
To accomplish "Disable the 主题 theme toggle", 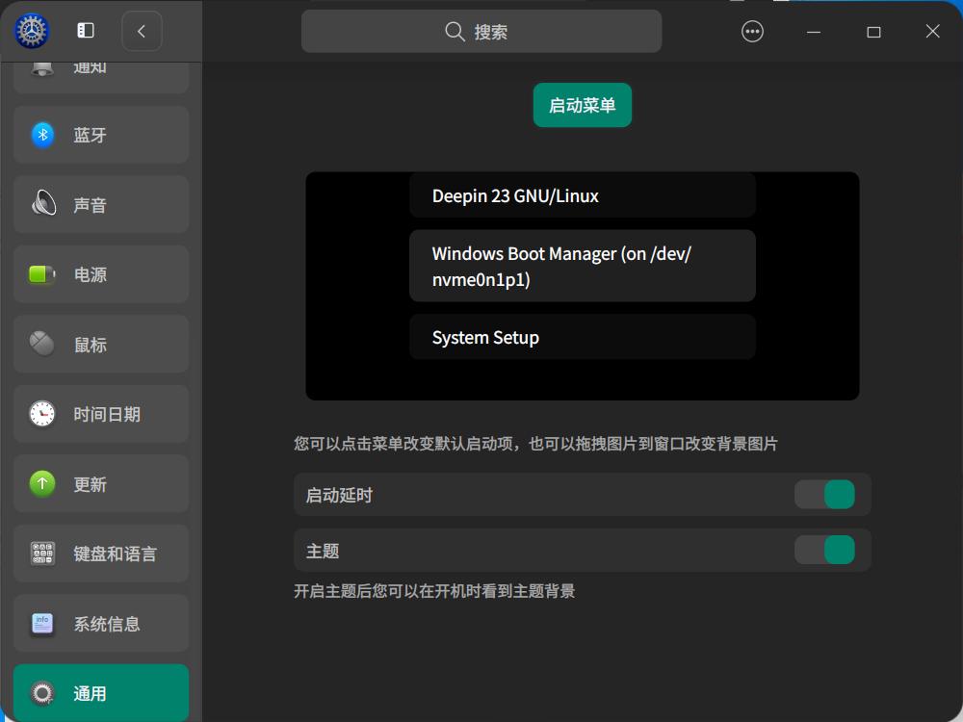I will [x=825, y=551].
